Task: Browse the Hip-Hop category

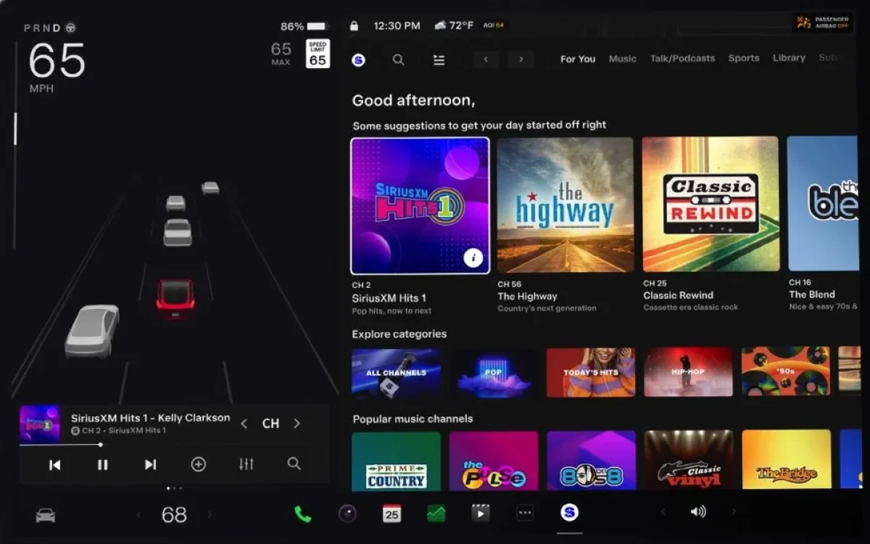Action: (x=689, y=373)
